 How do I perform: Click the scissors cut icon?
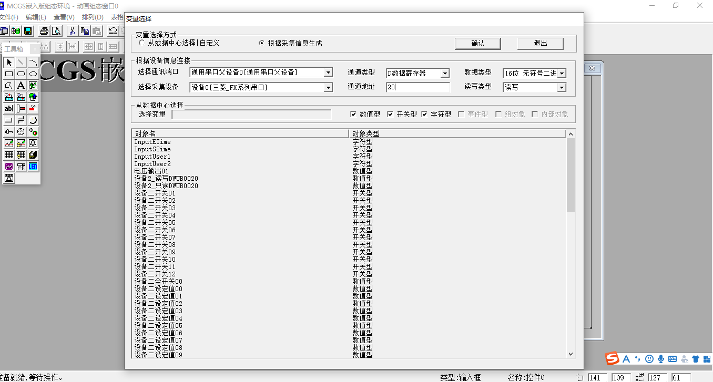(72, 31)
